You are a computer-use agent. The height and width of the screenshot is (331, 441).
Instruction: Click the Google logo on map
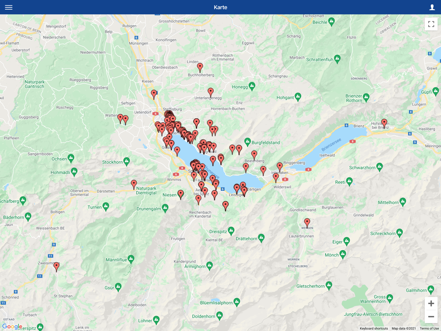(x=12, y=327)
